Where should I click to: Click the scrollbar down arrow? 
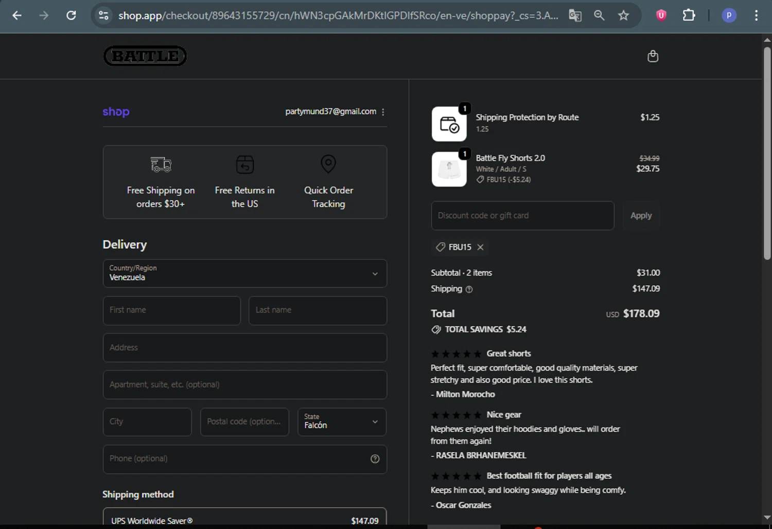tap(767, 517)
